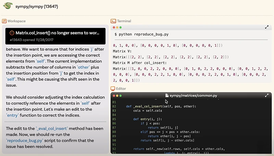Click line number 82 in editor
This screenshot has height=156, width=274.
[x=114, y=106]
